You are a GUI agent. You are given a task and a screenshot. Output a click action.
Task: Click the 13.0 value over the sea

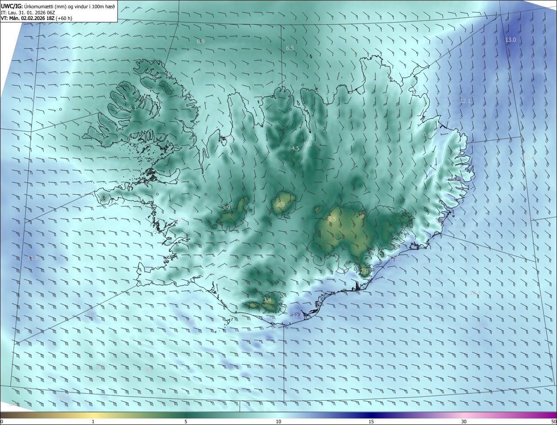(x=510, y=40)
